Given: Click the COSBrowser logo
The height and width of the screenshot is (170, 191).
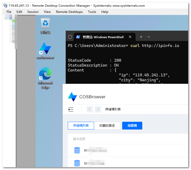Looking at the screenshot, I should [72, 97].
